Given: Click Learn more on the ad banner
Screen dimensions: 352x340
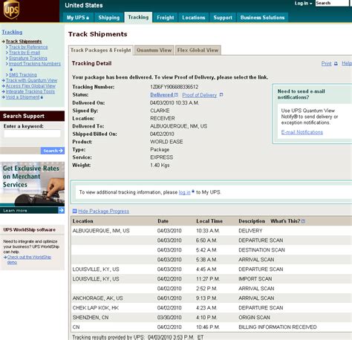Looking at the screenshot, I should point(15,211).
